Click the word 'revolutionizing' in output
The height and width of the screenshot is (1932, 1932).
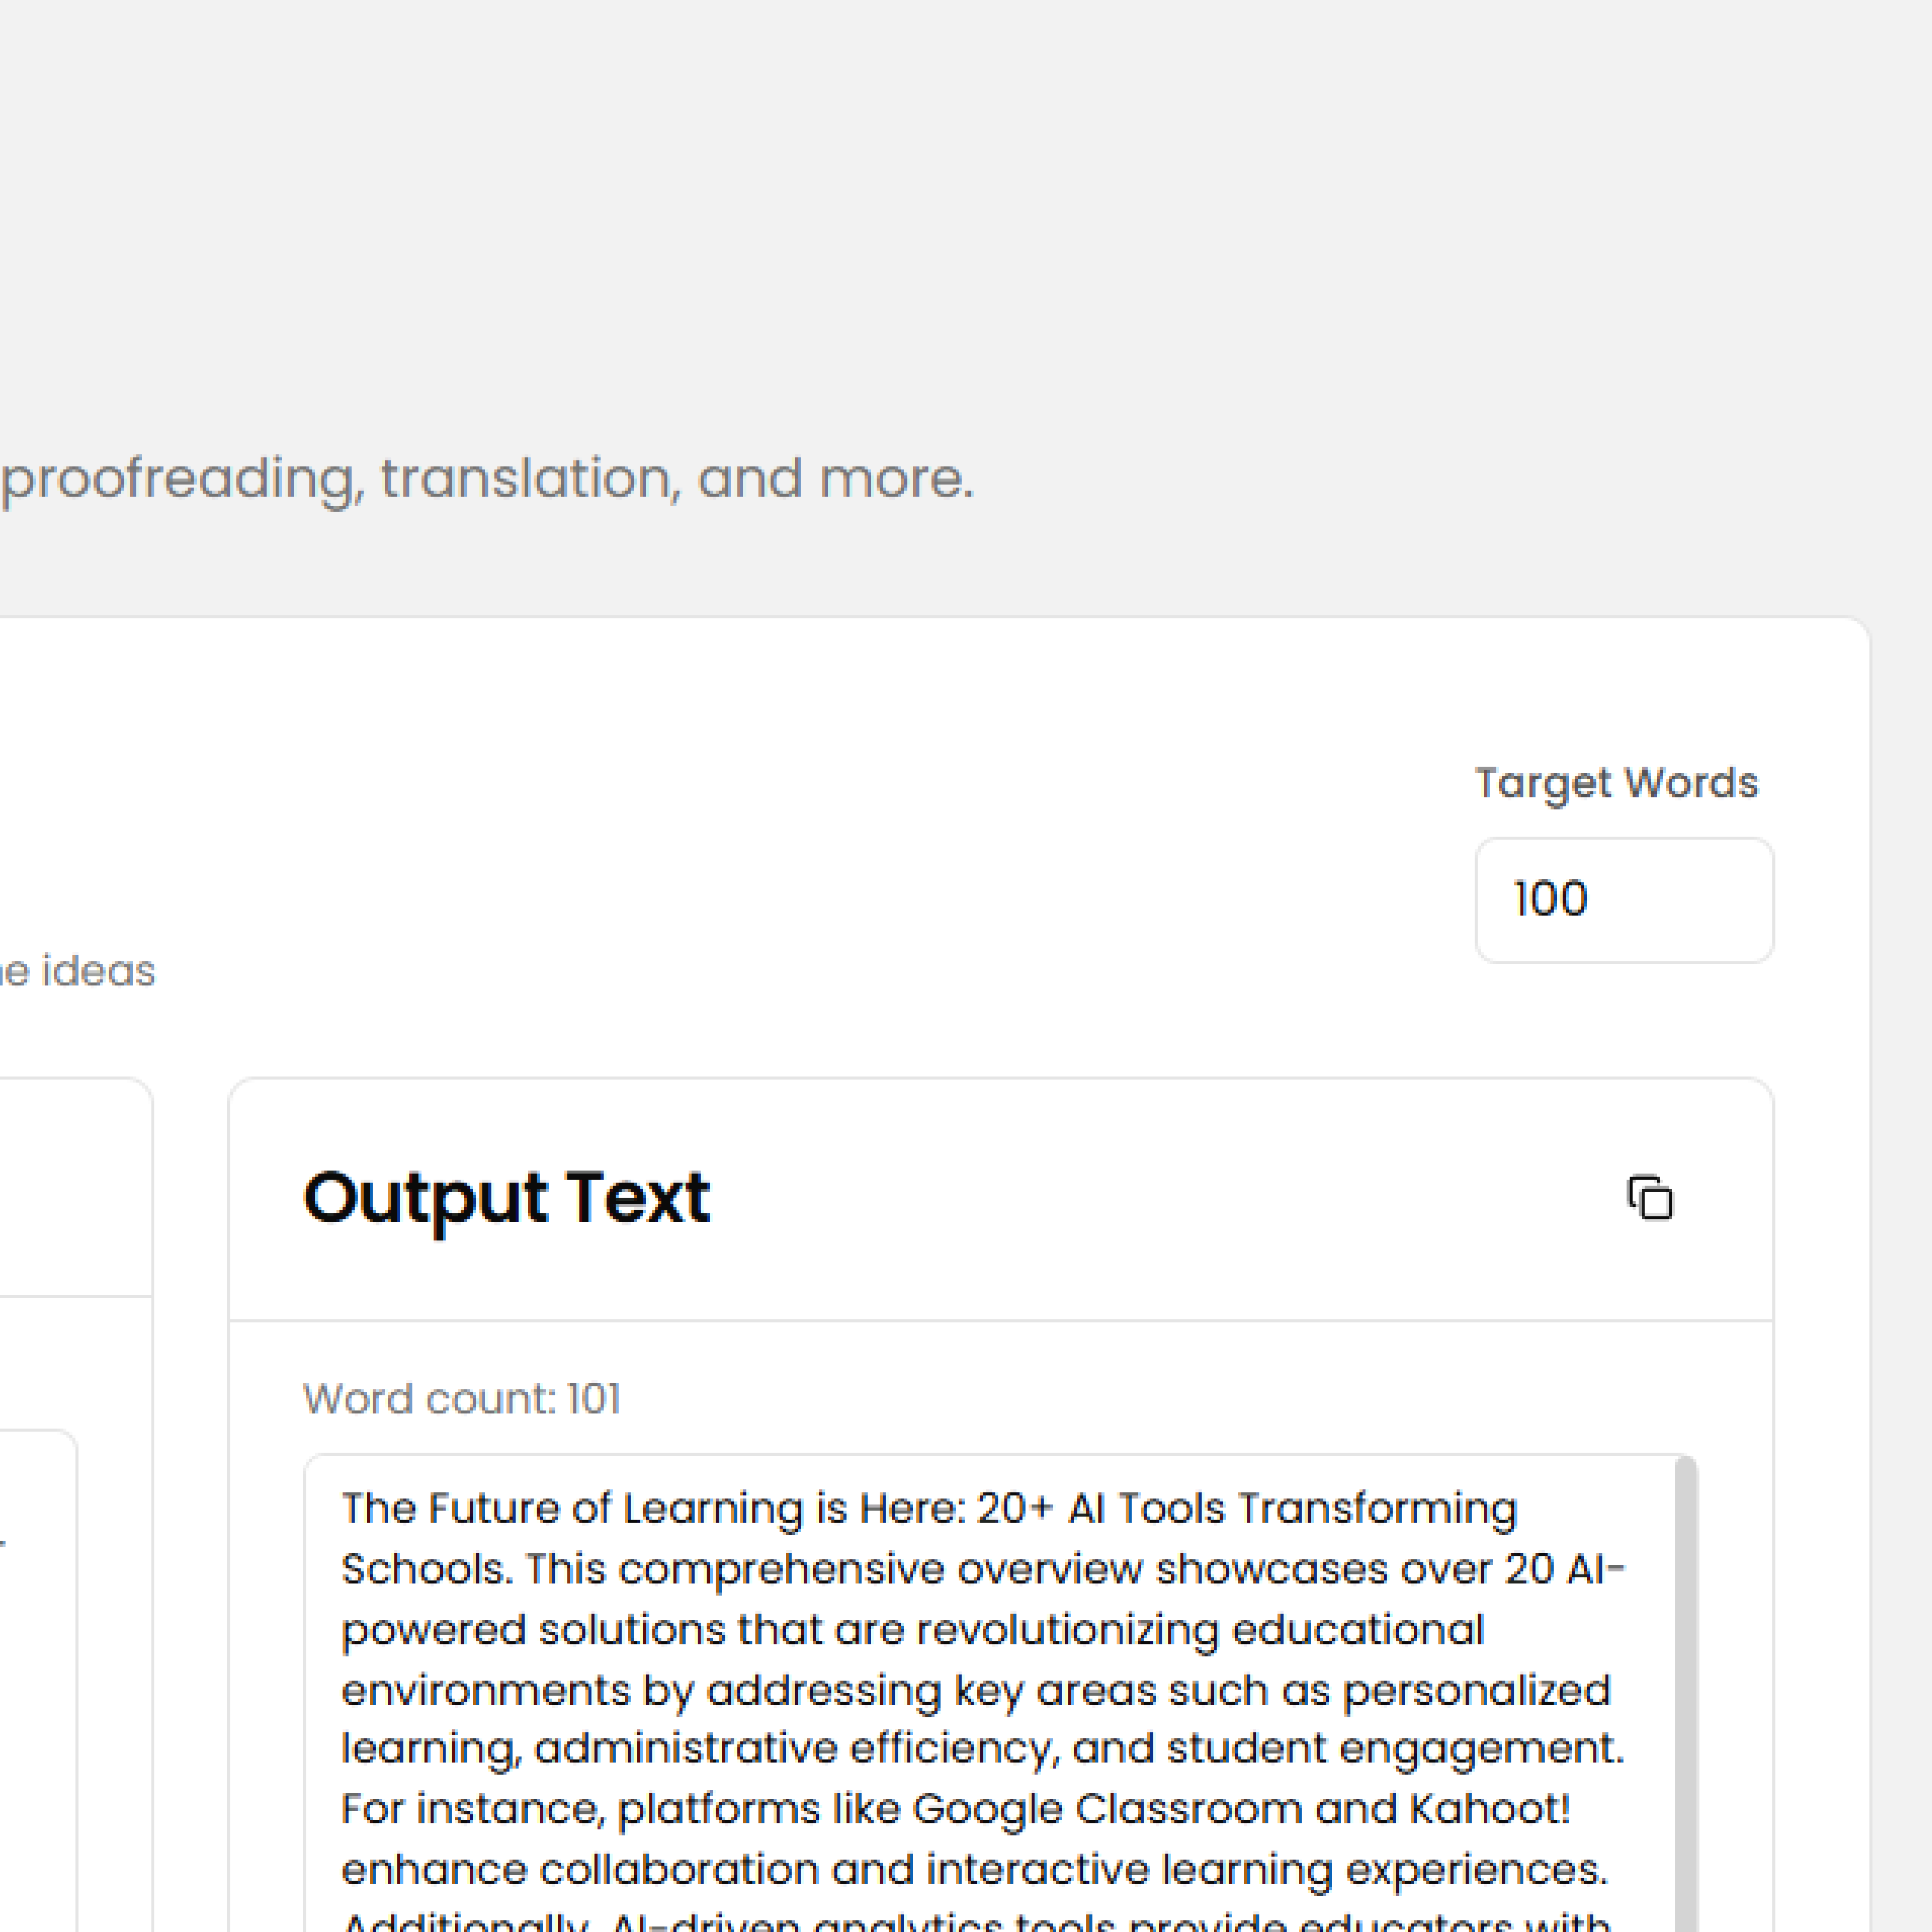click(1068, 1630)
